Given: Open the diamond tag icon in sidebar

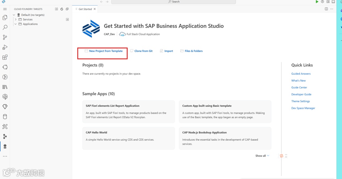Looking at the screenshot, I should (5, 107).
